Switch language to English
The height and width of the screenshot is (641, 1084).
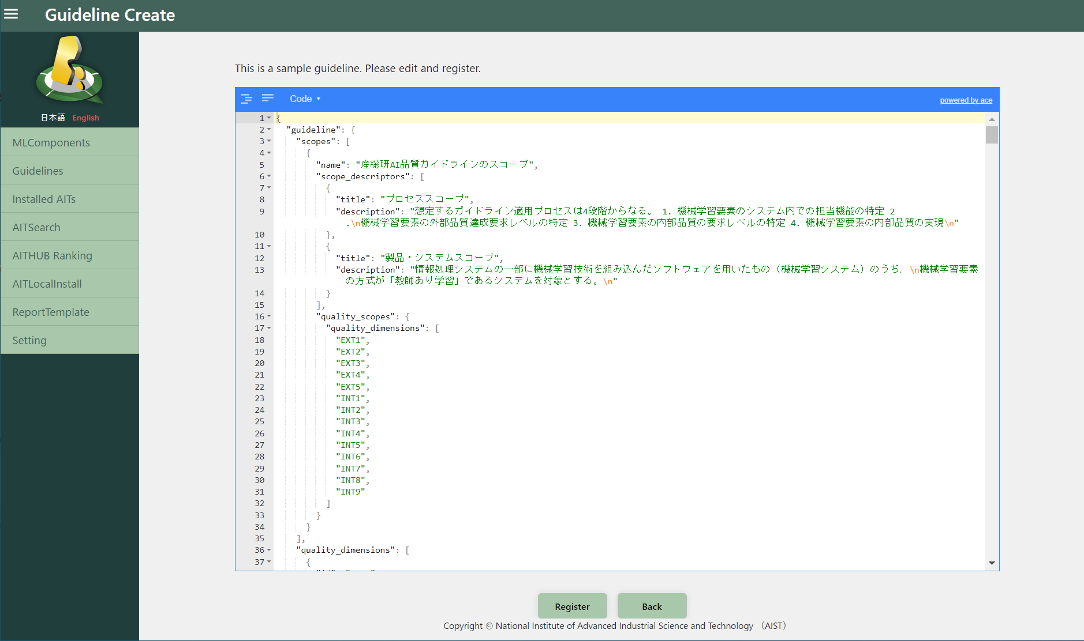(85, 118)
